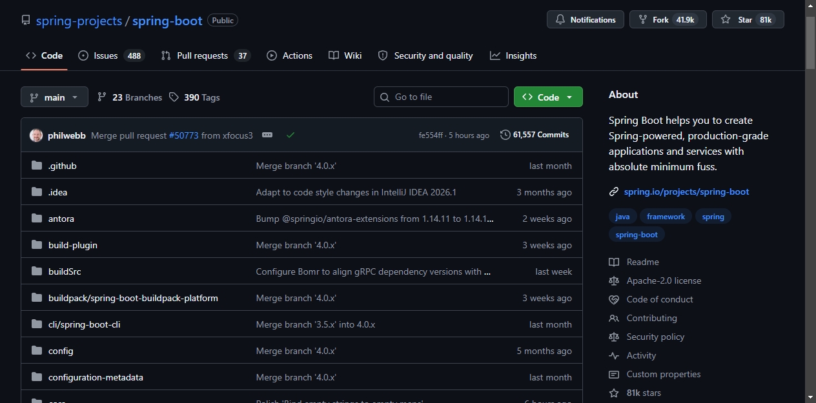
Task: Click the git branch icon next to 23 Branches
Action: point(102,97)
